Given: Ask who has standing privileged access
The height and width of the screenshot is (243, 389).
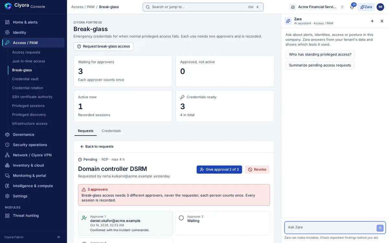Looking at the screenshot, I should coord(320,54).
